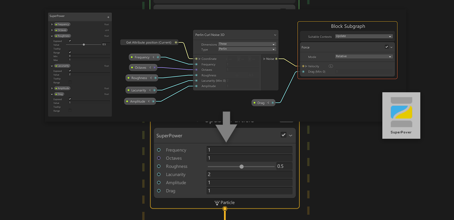Toggle the Force block enabled checkbox

pos(387,47)
